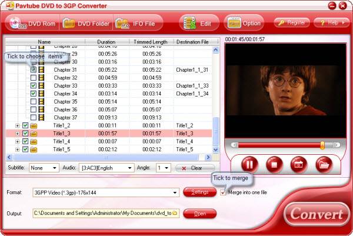Click the Register key button
The image size is (353, 236).
(x=292, y=22)
